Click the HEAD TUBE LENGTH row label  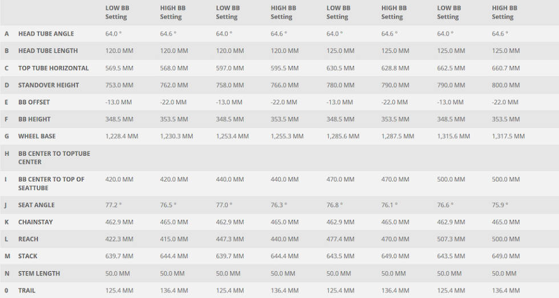click(48, 51)
